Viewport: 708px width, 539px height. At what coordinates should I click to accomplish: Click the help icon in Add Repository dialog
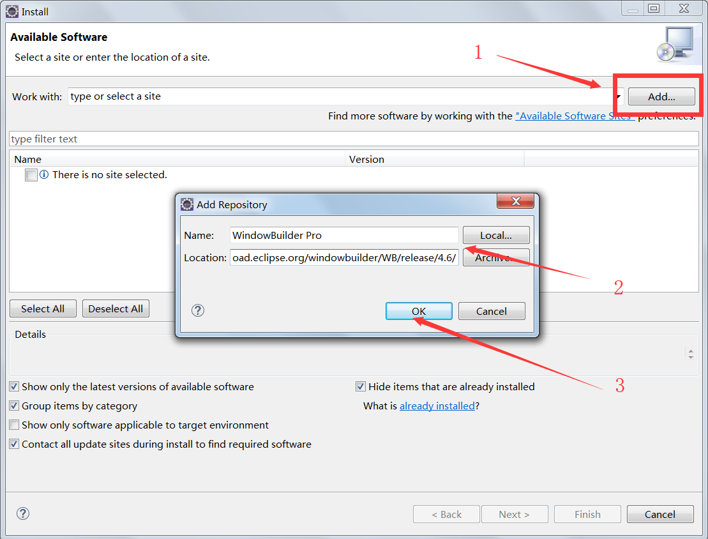tap(198, 310)
